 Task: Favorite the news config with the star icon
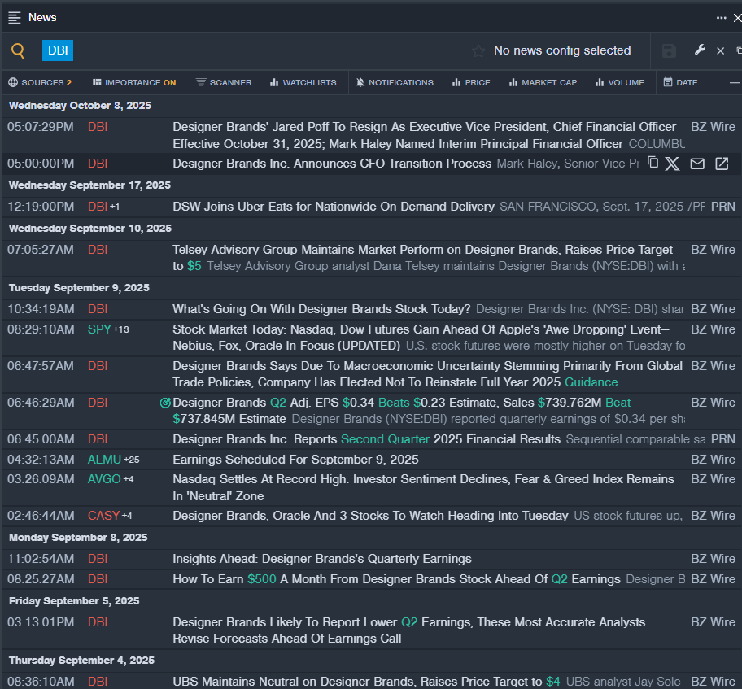tap(478, 51)
